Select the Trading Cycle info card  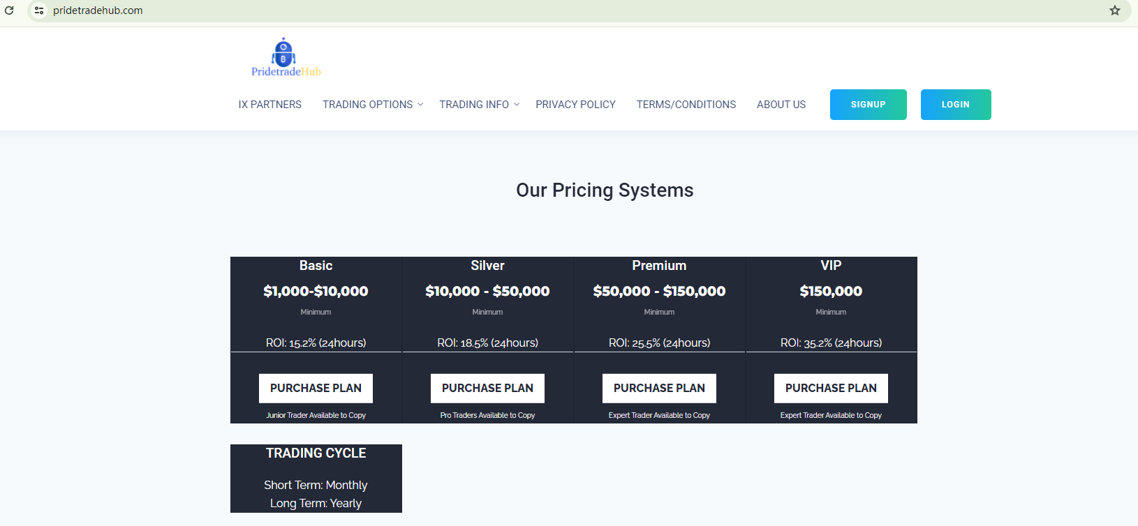point(316,479)
